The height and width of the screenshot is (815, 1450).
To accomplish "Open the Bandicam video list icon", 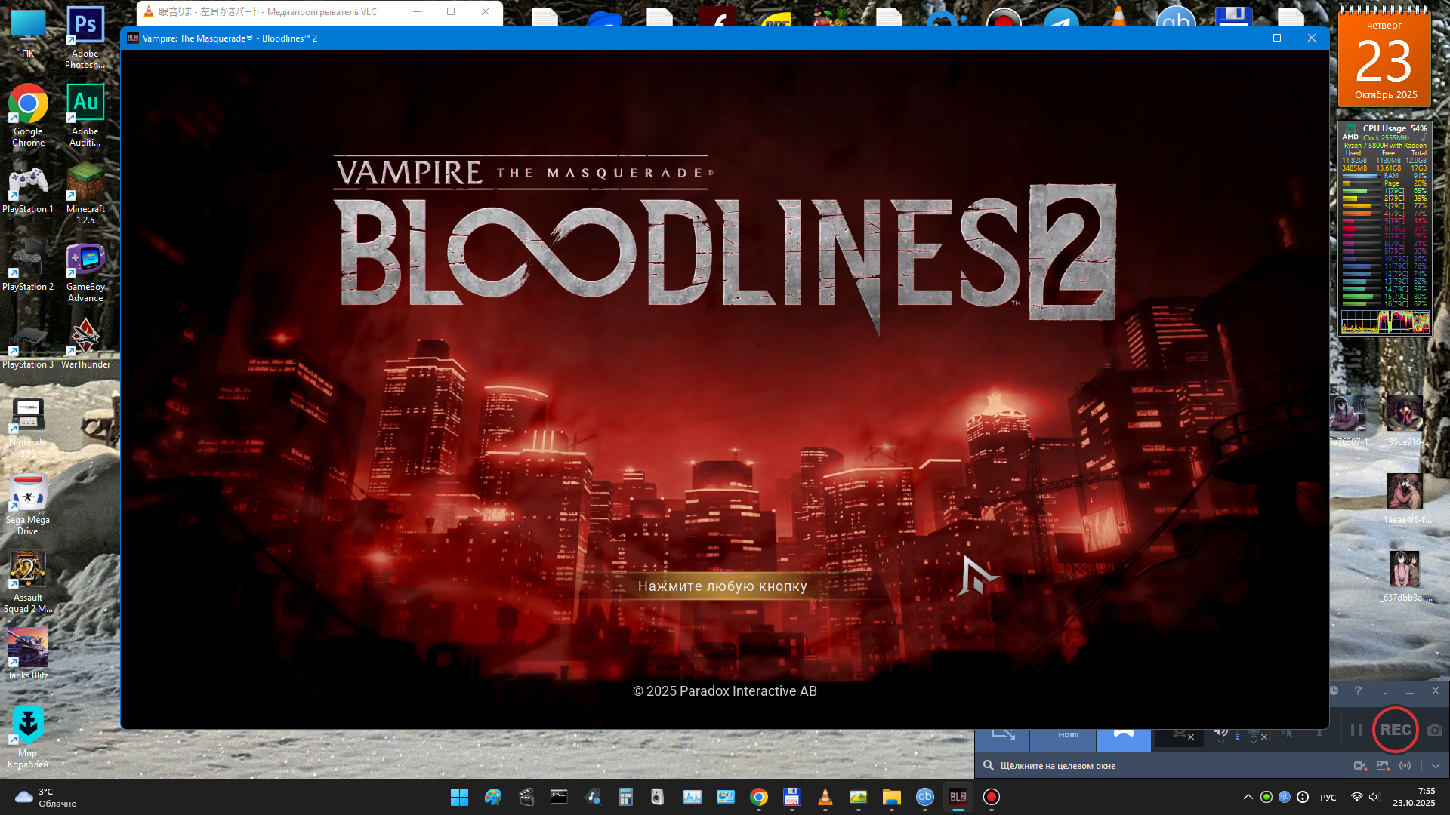I will coord(1359,765).
